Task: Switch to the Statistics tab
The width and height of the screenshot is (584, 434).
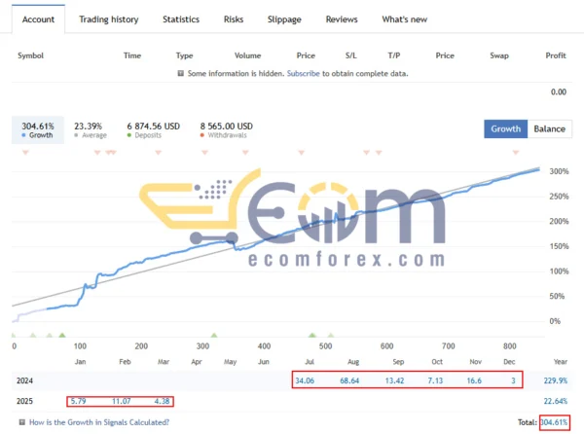Action: click(181, 19)
